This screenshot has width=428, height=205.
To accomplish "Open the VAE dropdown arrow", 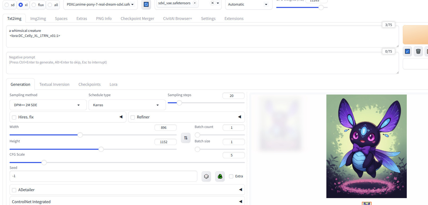I will point(218,3).
